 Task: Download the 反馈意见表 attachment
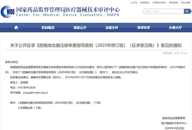38,108
